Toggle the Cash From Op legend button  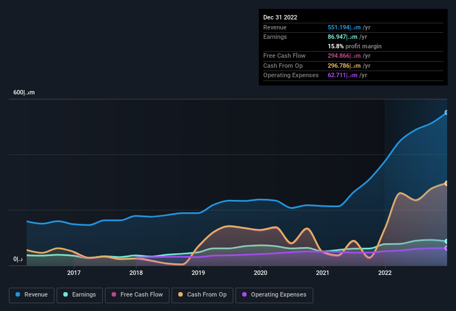pos(202,295)
